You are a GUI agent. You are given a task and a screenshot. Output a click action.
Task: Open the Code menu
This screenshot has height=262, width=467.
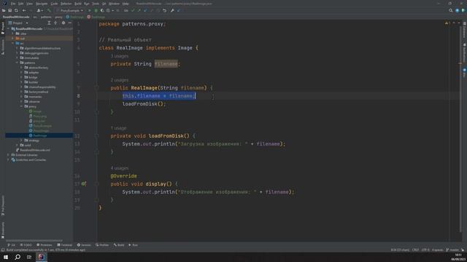click(x=54, y=4)
